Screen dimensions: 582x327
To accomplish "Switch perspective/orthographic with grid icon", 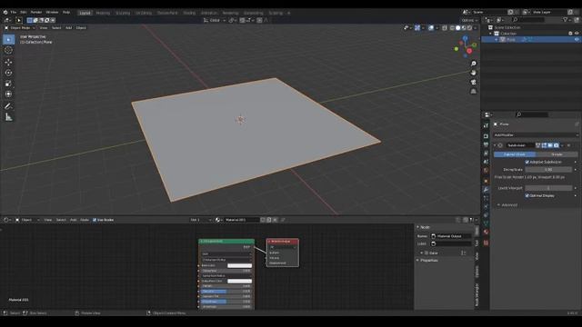I will pyautogui.click(x=473, y=91).
